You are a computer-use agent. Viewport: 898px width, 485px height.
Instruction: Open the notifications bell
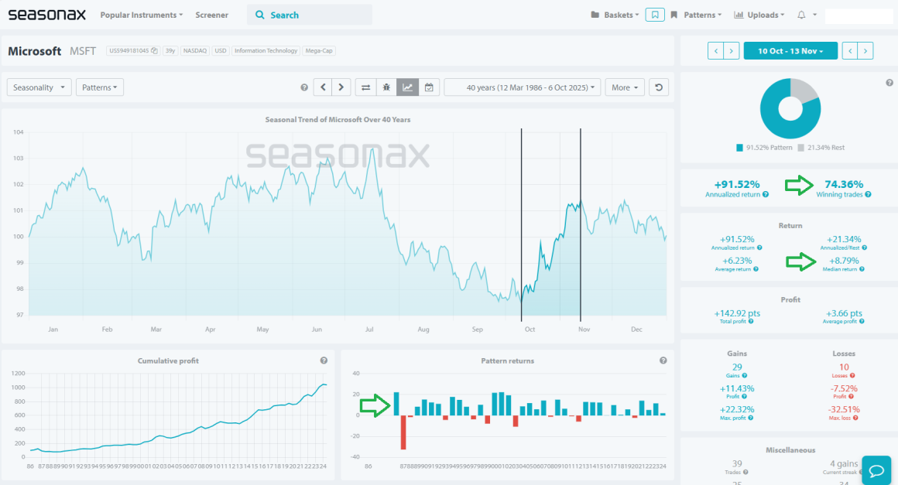pos(801,15)
